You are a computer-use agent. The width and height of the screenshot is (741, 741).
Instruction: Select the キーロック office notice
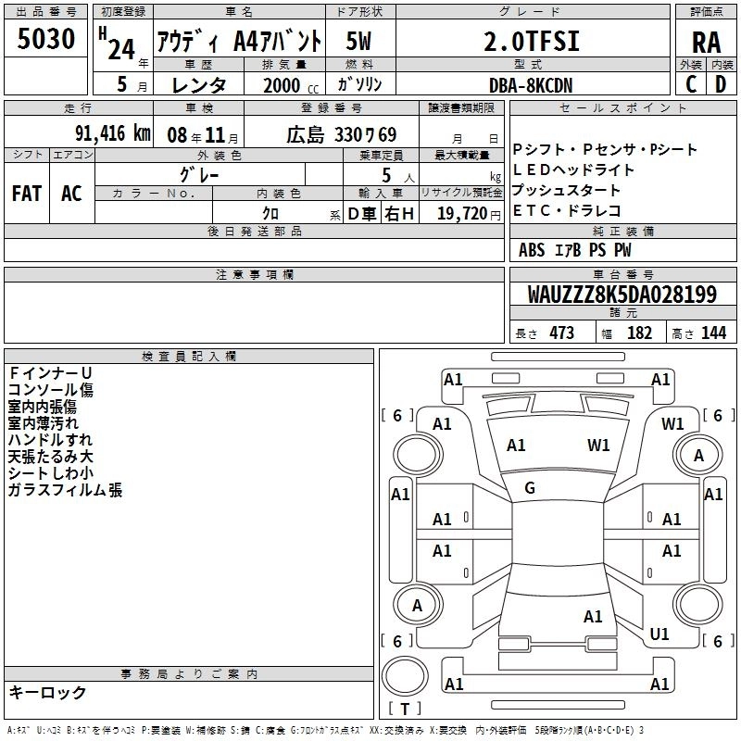coord(47,692)
